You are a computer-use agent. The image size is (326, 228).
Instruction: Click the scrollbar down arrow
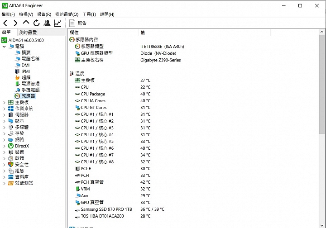pos(322,225)
